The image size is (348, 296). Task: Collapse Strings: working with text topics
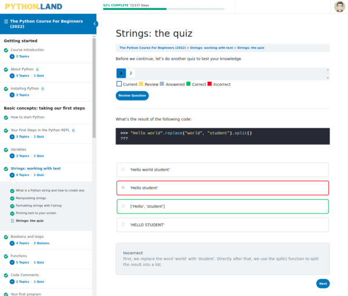pyautogui.click(x=12, y=175)
